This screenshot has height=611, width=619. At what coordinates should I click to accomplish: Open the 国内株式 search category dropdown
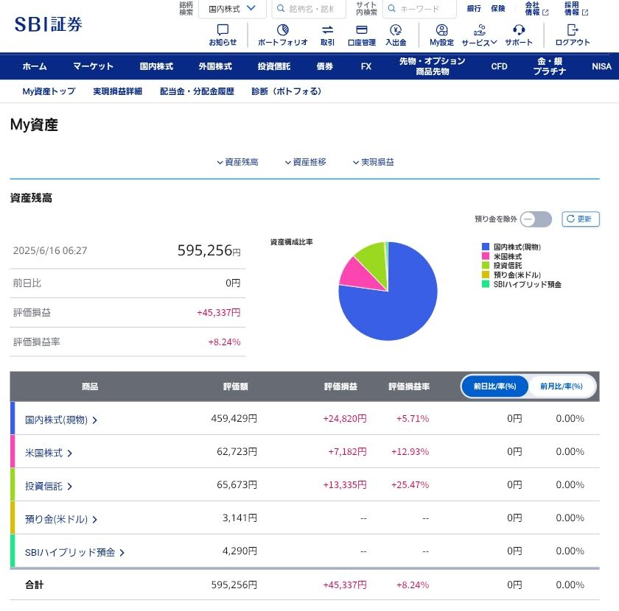(x=232, y=9)
